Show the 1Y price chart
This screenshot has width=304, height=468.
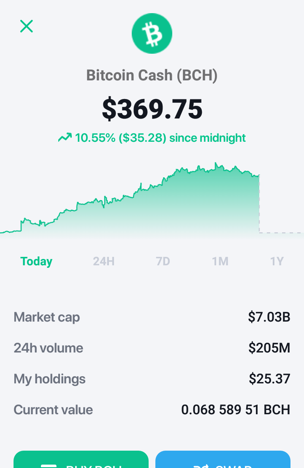coord(277,261)
